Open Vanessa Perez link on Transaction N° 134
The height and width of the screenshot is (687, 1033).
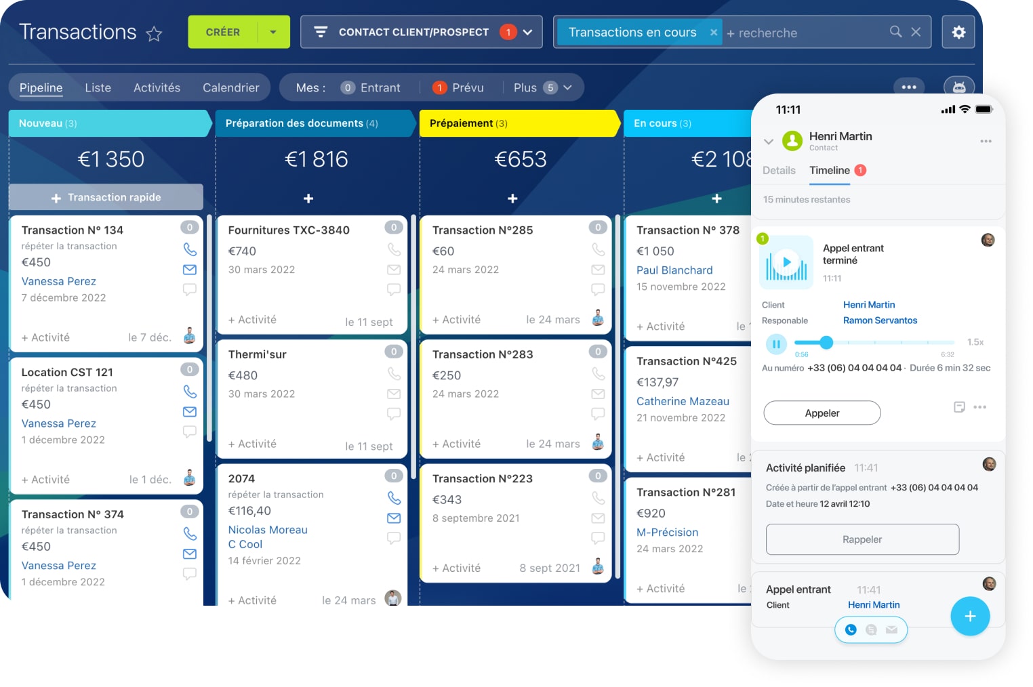[58, 281]
